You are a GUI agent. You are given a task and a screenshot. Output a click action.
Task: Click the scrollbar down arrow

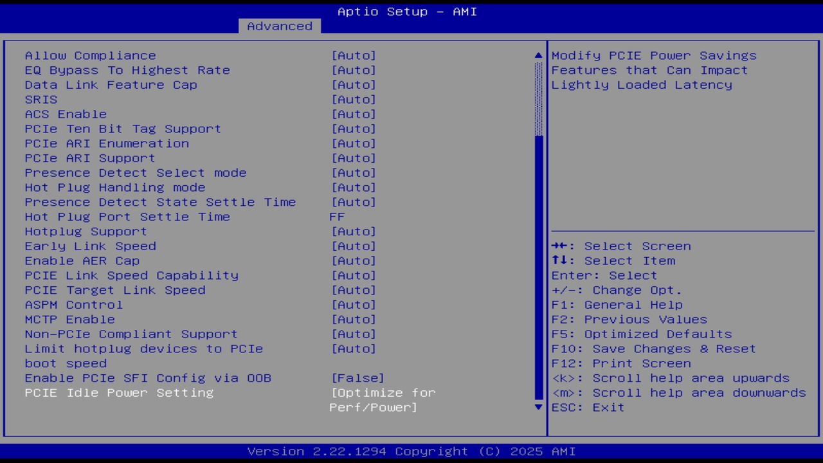[538, 407]
